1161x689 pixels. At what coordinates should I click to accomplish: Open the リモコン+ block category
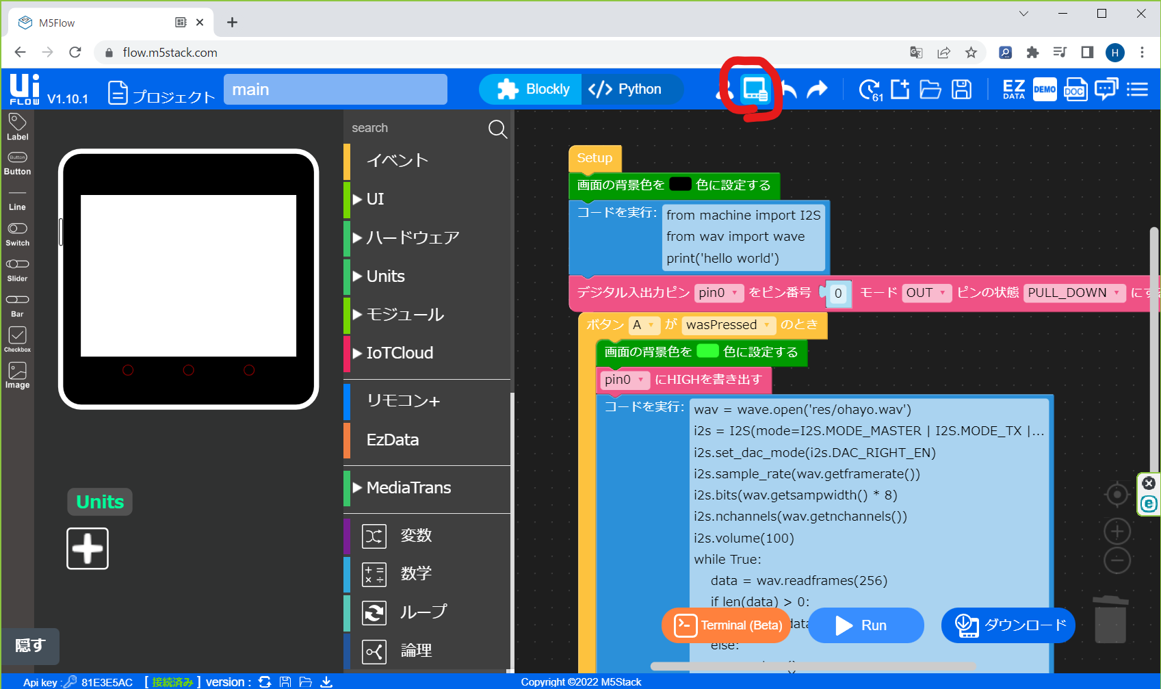tap(428, 401)
